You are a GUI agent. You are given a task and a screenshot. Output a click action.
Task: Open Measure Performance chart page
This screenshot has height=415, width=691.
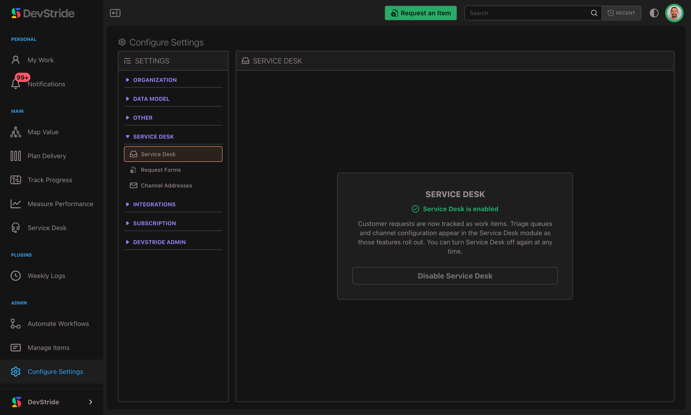60,204
